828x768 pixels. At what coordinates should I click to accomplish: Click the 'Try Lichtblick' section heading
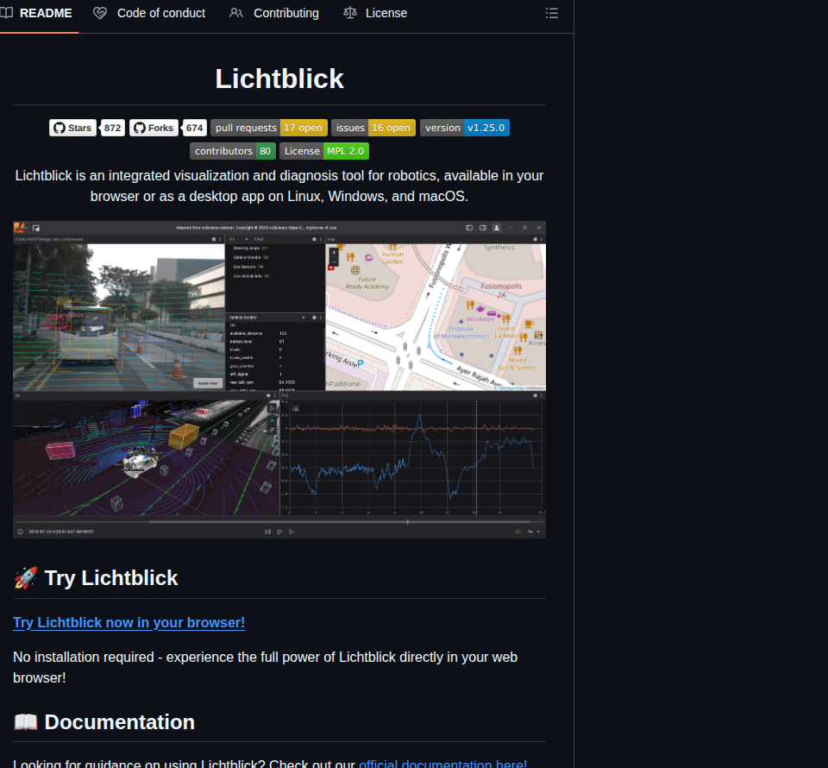click(96, 578)
